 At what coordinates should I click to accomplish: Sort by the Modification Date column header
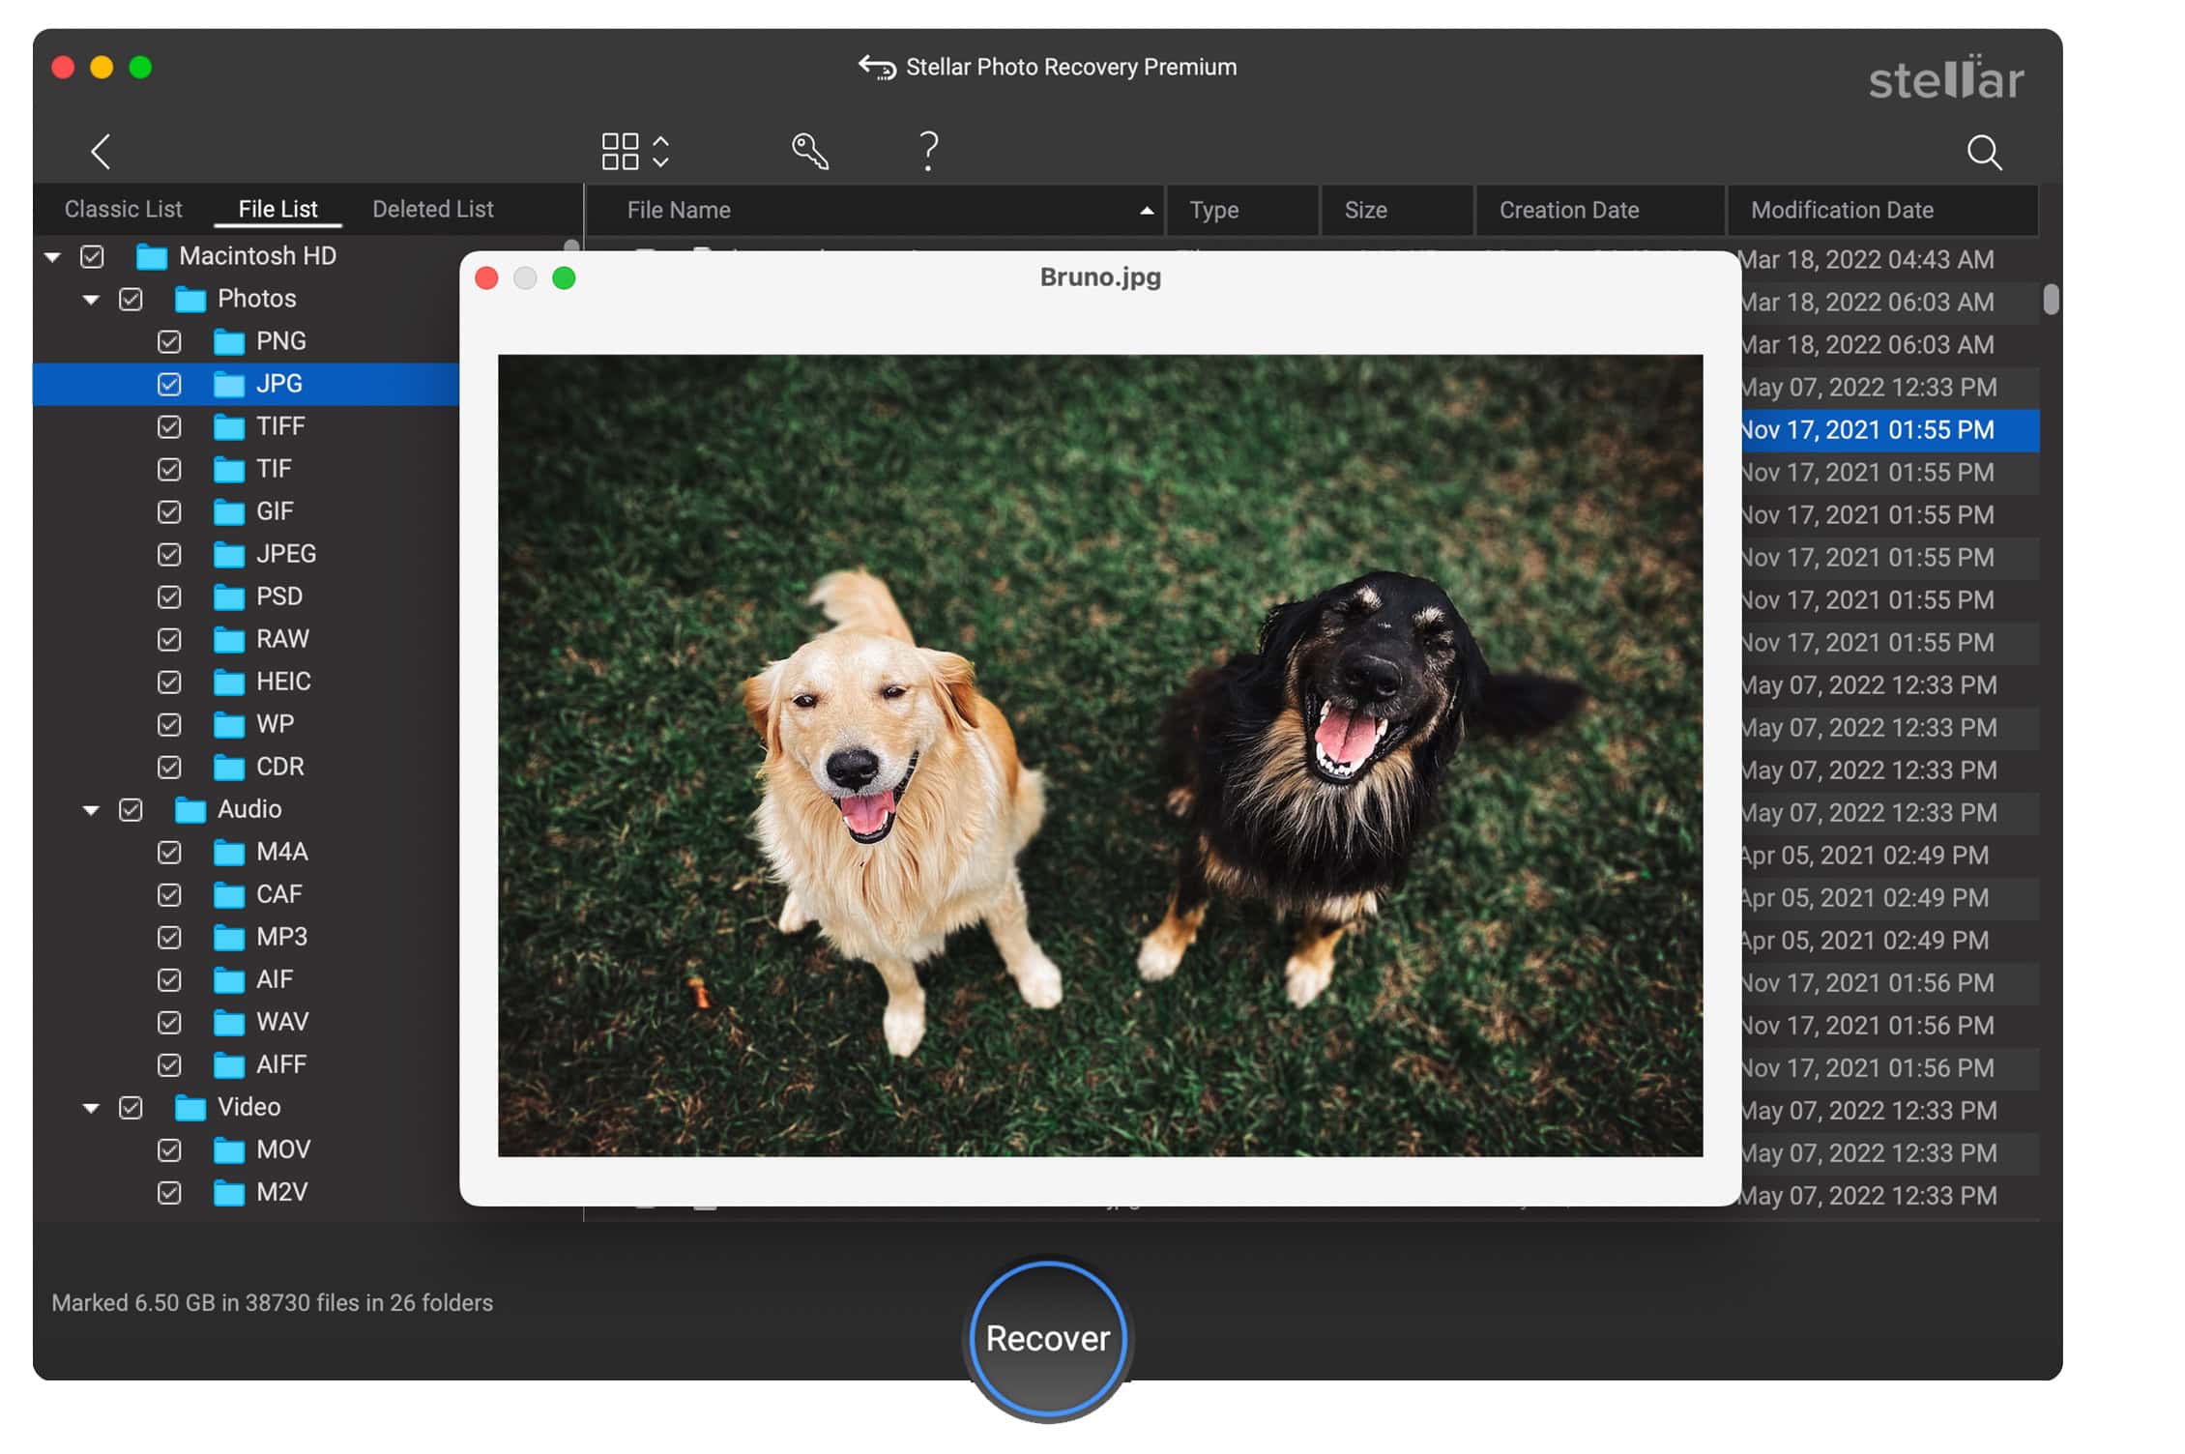coord(1842,211)
